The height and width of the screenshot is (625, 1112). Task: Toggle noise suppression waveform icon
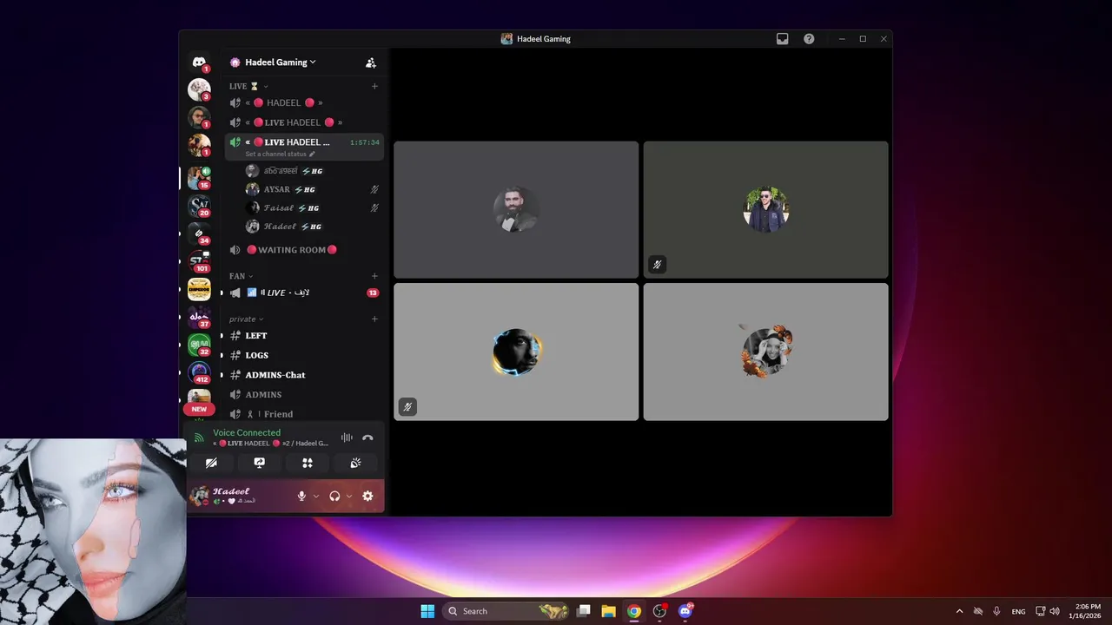[347, 438]
